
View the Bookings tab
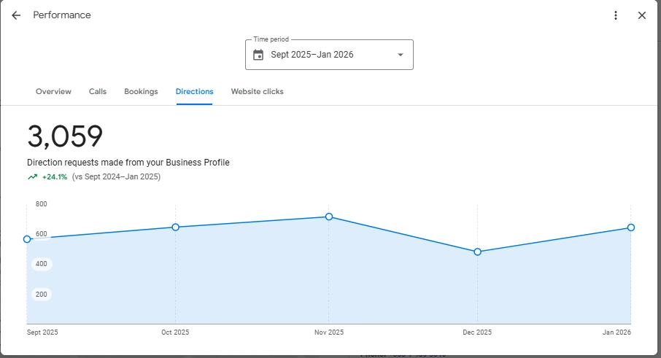[x=141, y=92]
